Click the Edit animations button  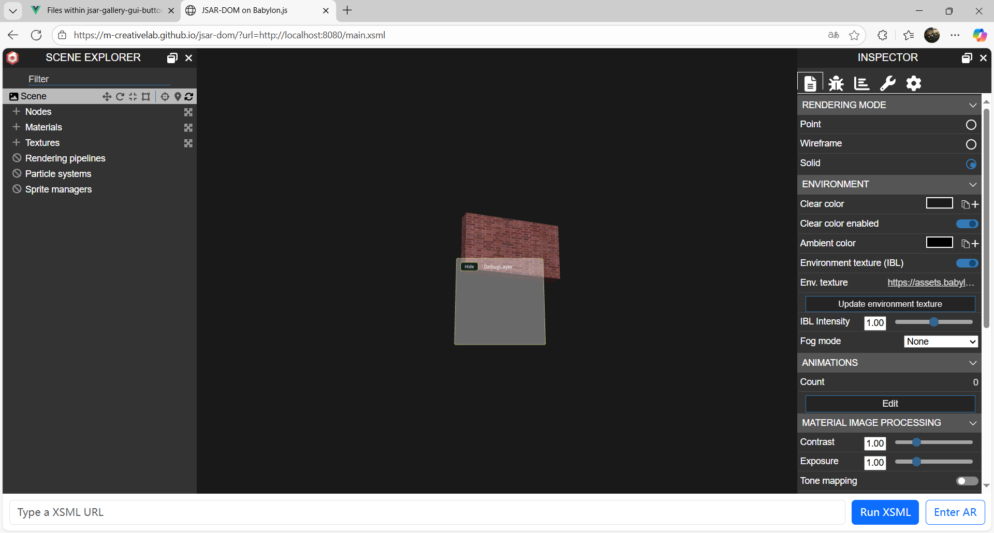pos(890,404)
